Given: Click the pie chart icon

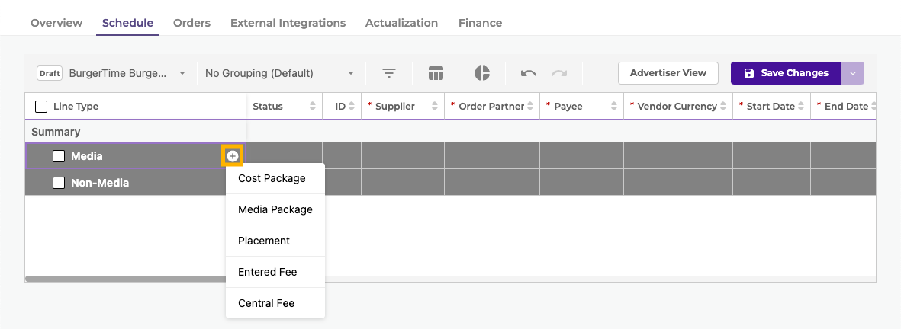Looking at the screenshot, I should (x=482, y=73).
